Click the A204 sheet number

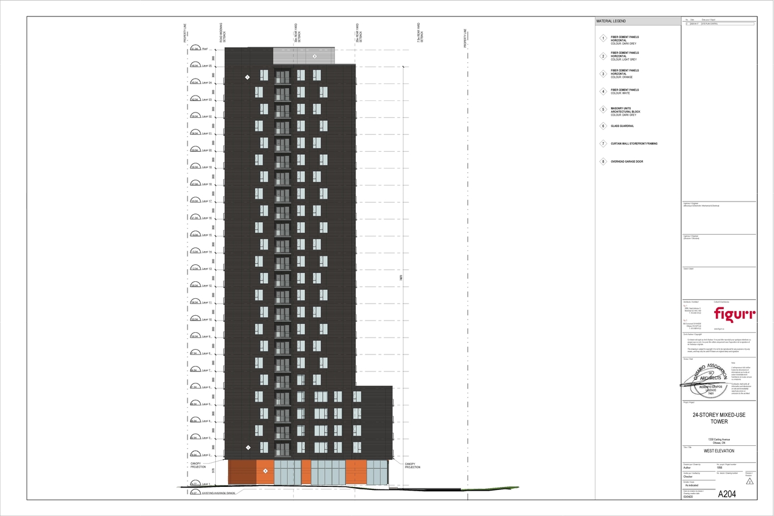tap(728, 494)
